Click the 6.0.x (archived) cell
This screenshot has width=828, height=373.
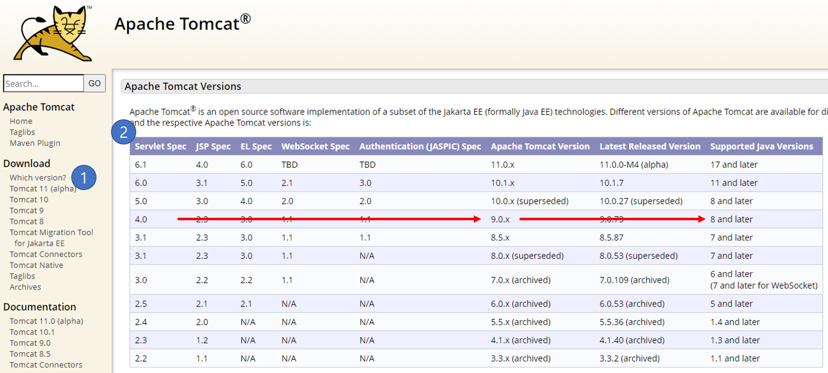point(521,303)
